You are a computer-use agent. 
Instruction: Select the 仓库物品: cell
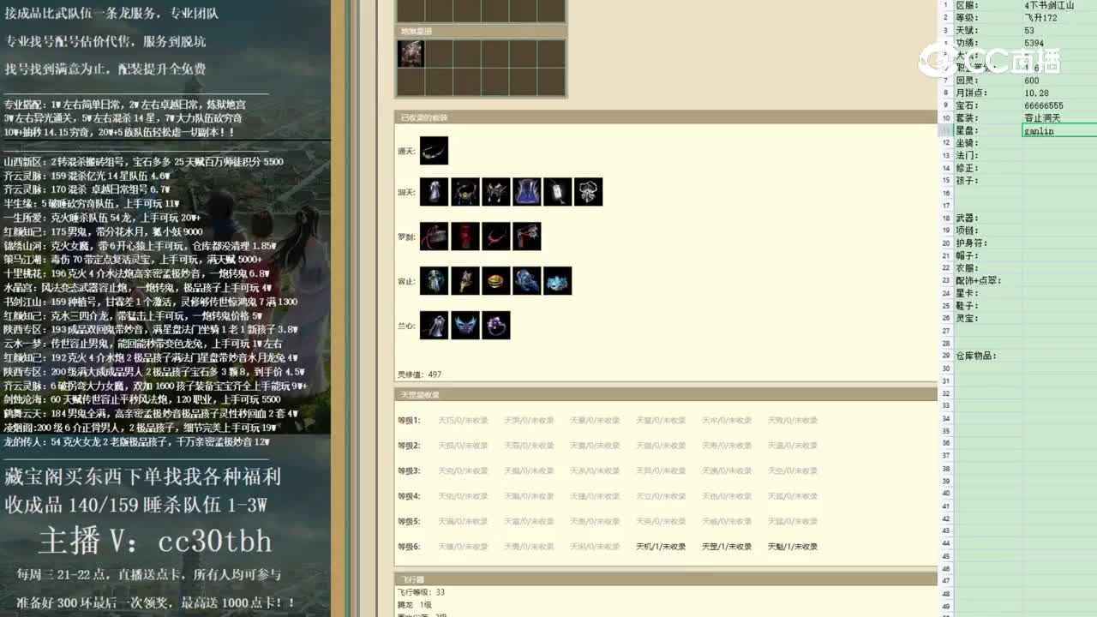(988, 356)
